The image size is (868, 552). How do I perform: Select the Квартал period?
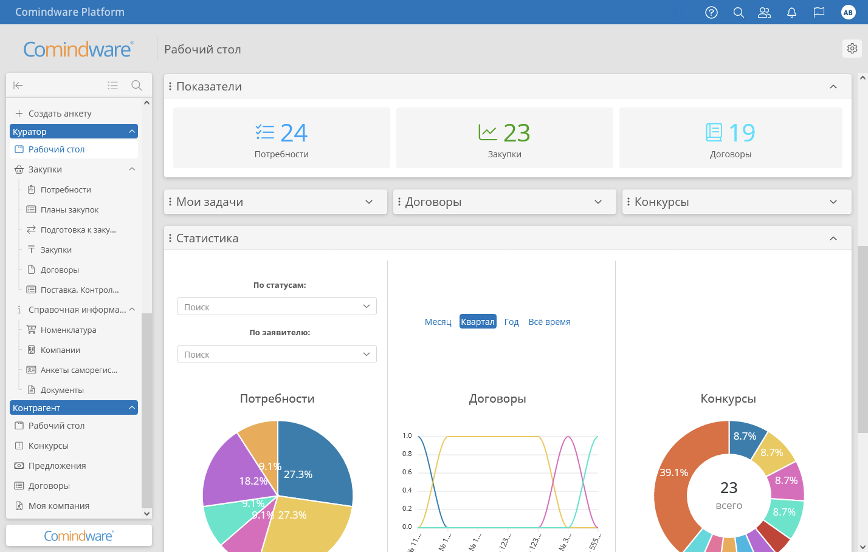(478, 322)
